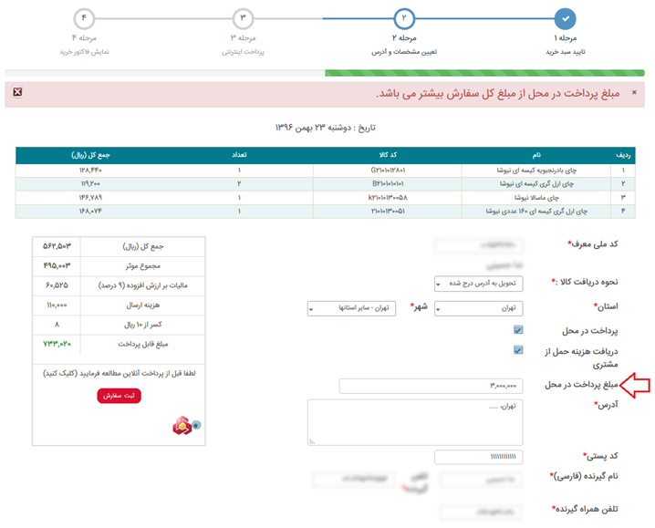Click the مجموع موثر summary row
Viewport: 655px width, 528px height.
tap(120, 266)
